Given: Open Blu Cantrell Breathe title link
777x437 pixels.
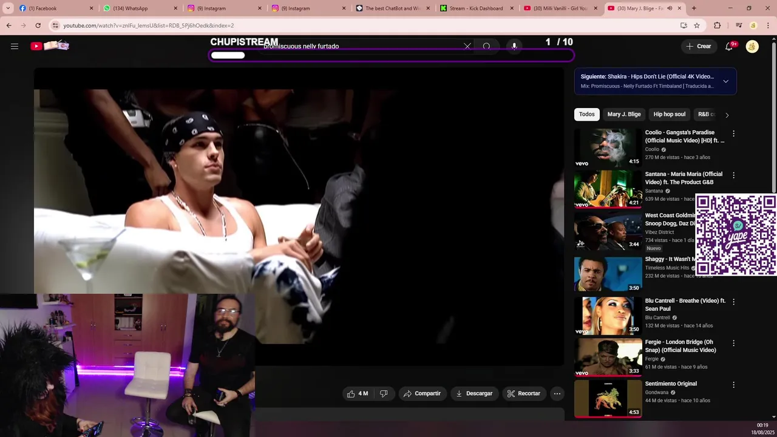Looking at the screenshot, I should tap(685, 305).
